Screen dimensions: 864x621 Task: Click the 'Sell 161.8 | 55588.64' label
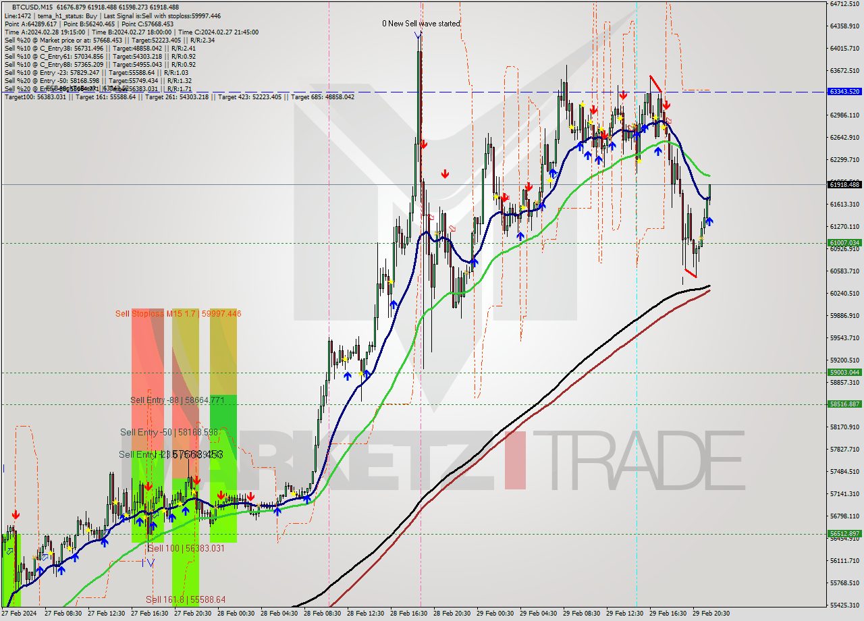point(186,599)
